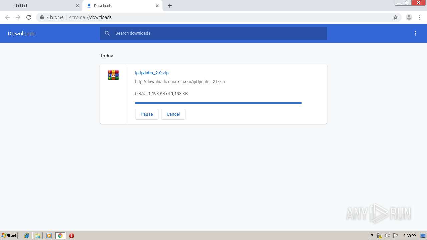Click the Chrome taskbar button
Screen dimensions: 427x240
60,236
